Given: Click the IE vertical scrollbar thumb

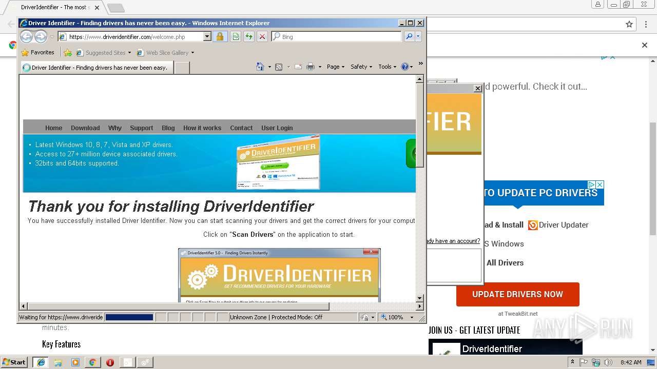Looking at the screenshot, I should coord(420,125).
